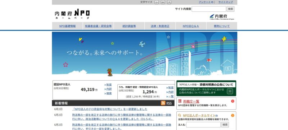Open 内訳 link under 認証NPO法人
Image resolution: width=288 pixels, height=130 pixels.
[x=109, y=89]
